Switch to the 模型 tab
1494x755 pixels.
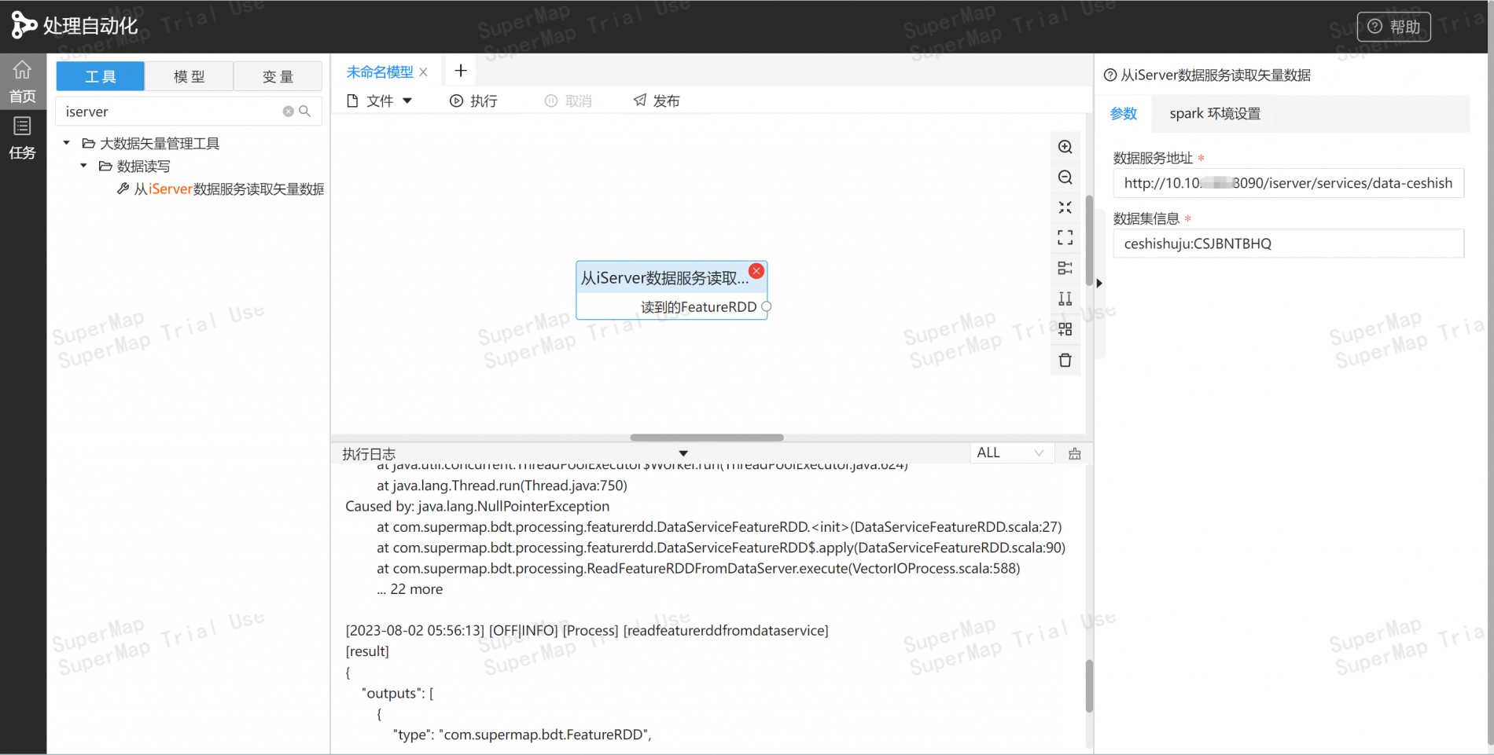[190, 76]
